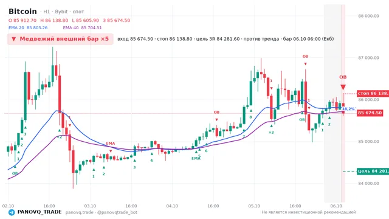Screen dimensions: 389x219
Task: Click the @panovqtrade_bot handle
Action: 117,212
